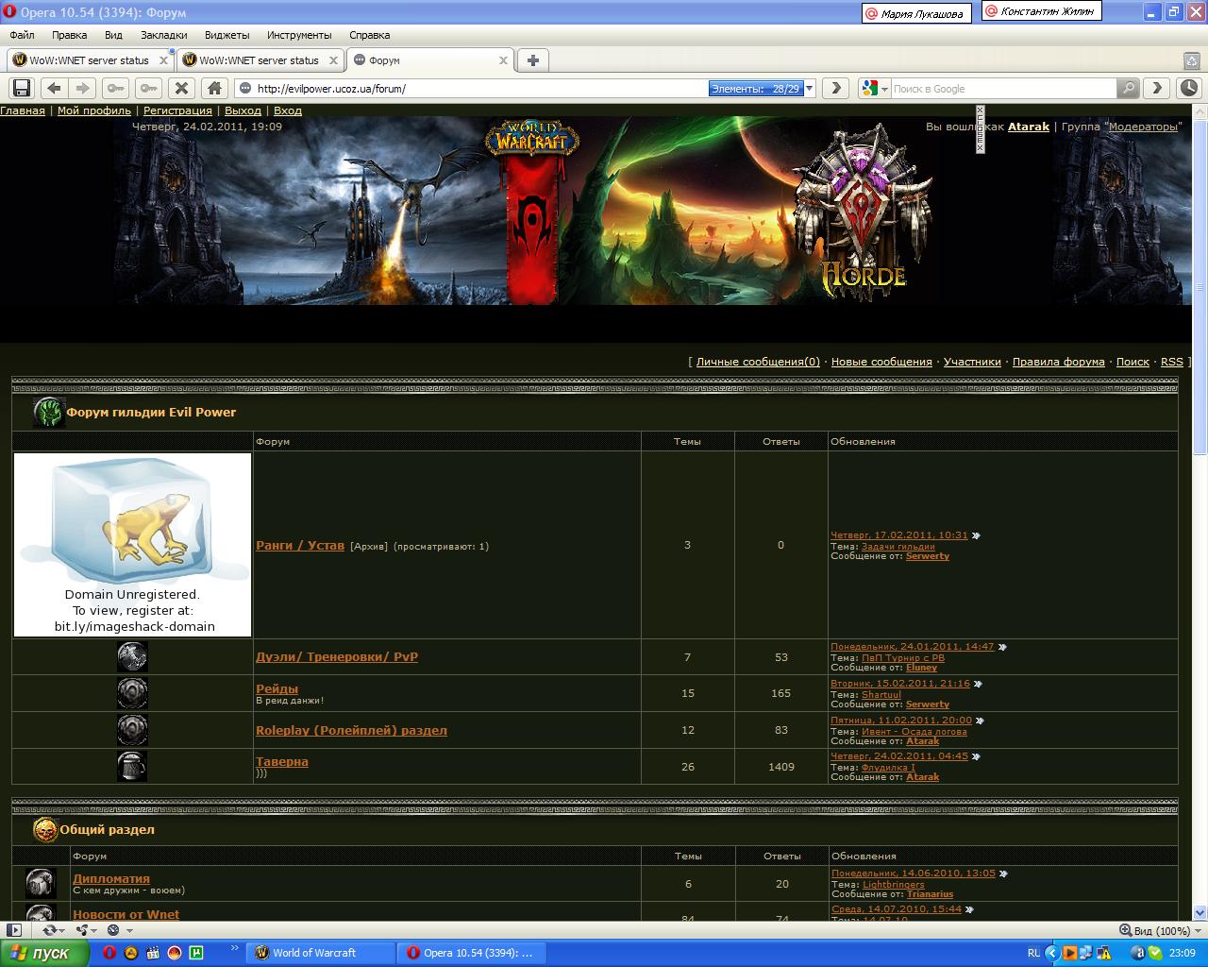
Task: Click the yellow AIMP icon in quick launch
Action: (131, 953)
